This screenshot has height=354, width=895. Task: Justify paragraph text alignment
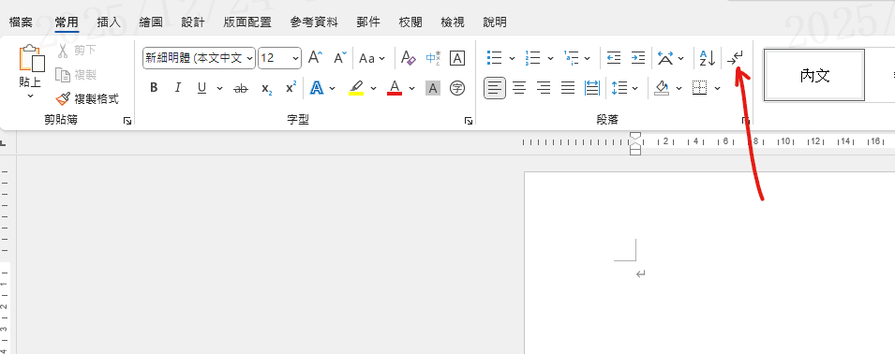[x=567, y=88]
